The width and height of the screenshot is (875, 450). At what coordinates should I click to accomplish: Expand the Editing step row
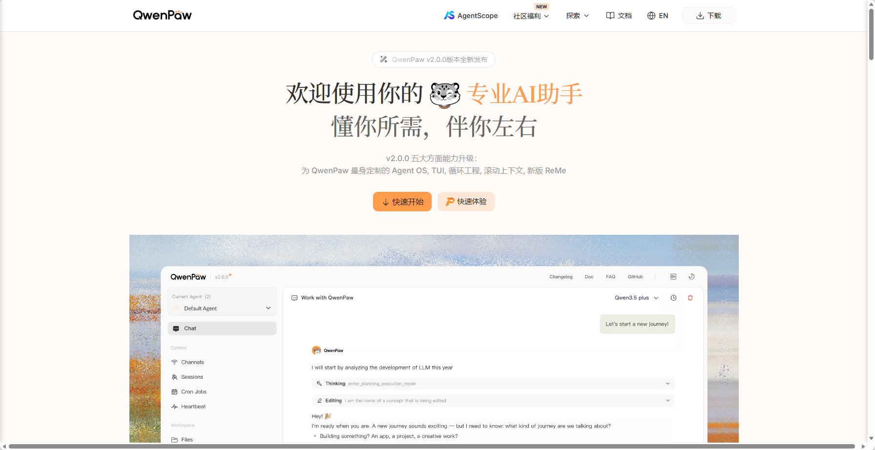click(493, 401)
